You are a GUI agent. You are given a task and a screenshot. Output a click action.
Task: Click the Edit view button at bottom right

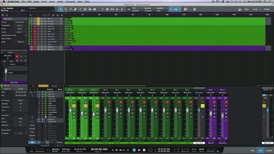pos(253,150)
